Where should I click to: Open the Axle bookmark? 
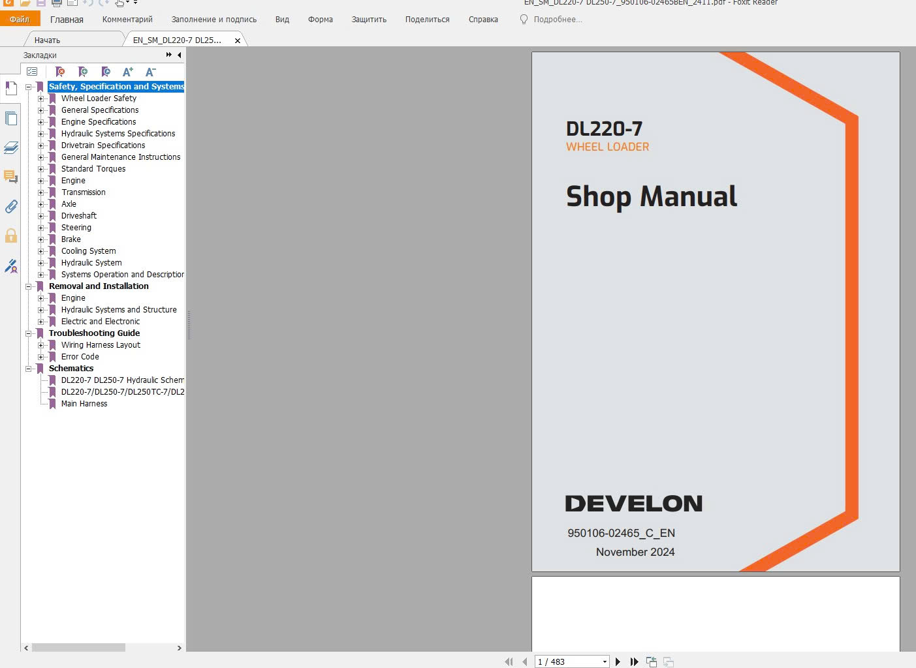pos(69,204)
